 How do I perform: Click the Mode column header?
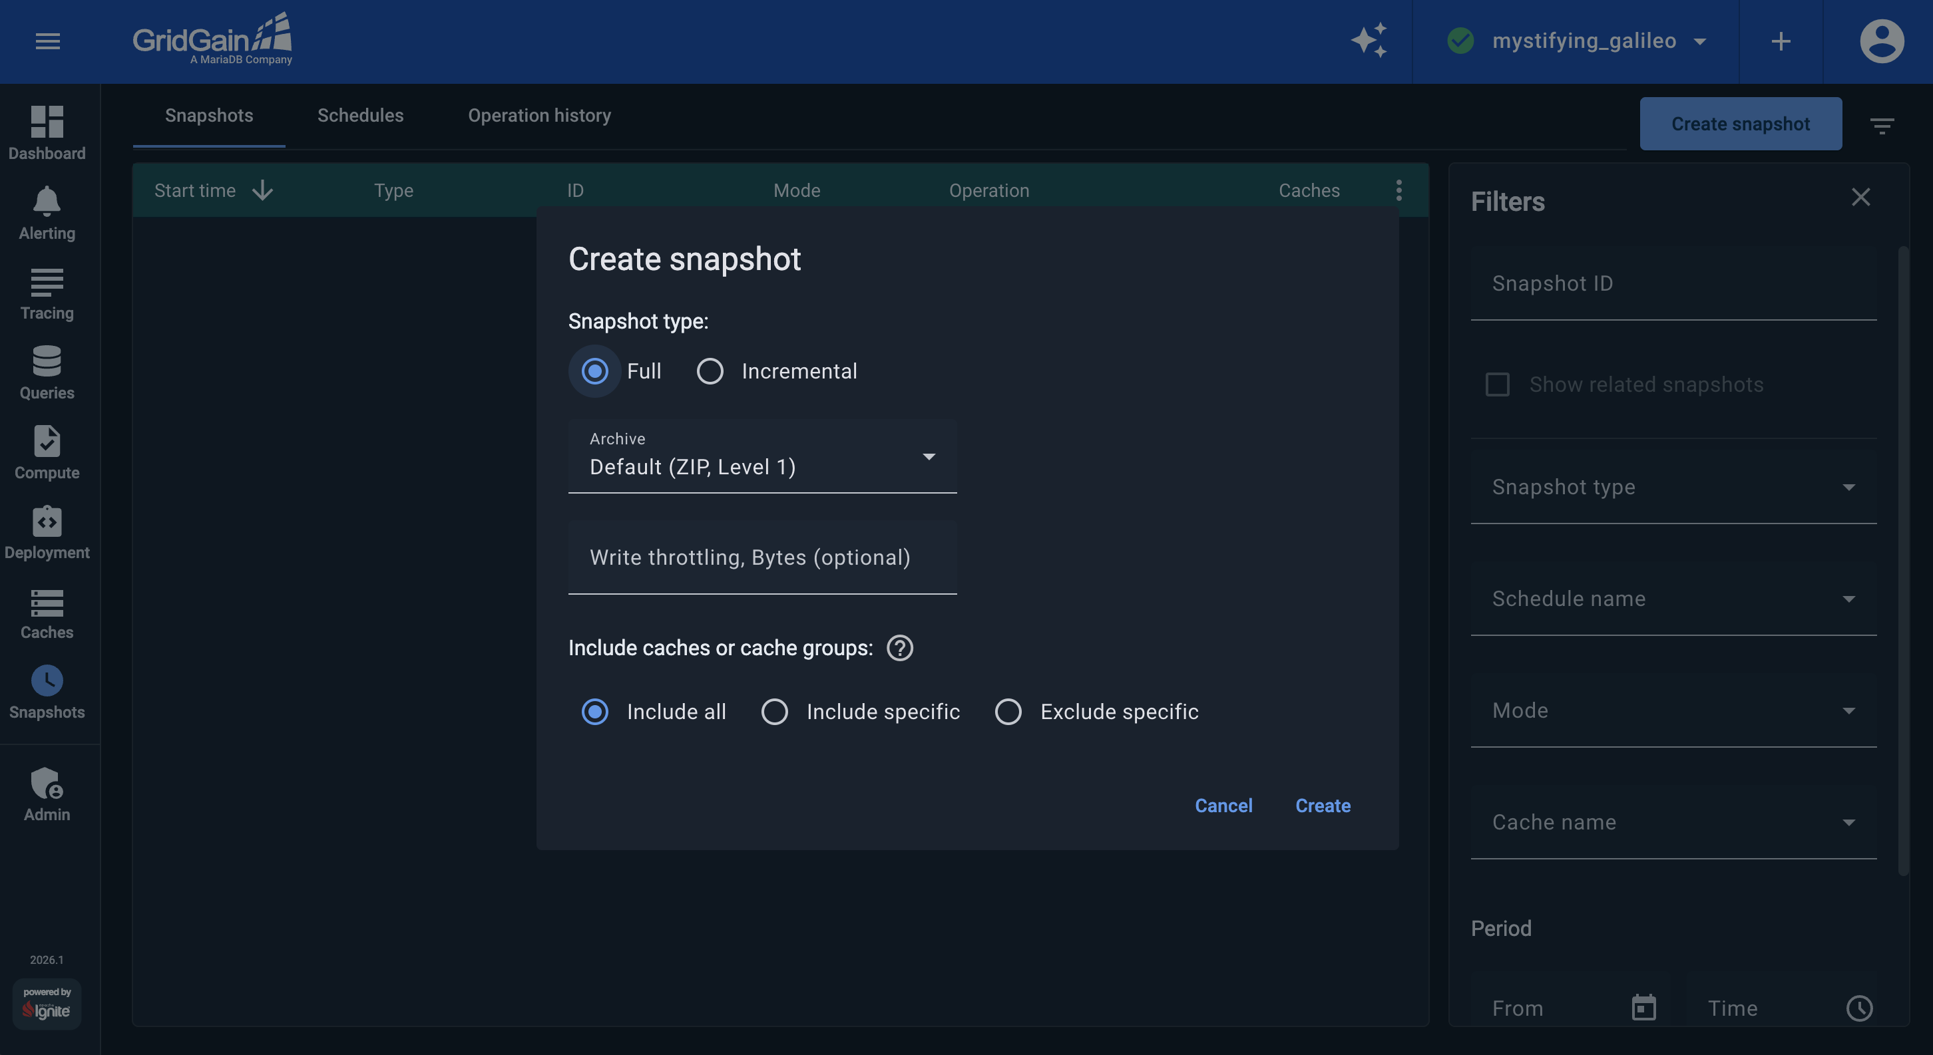point(797,190)
